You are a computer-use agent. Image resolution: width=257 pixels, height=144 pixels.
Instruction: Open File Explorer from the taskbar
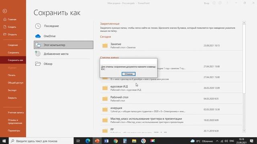[x=134, y=141]
